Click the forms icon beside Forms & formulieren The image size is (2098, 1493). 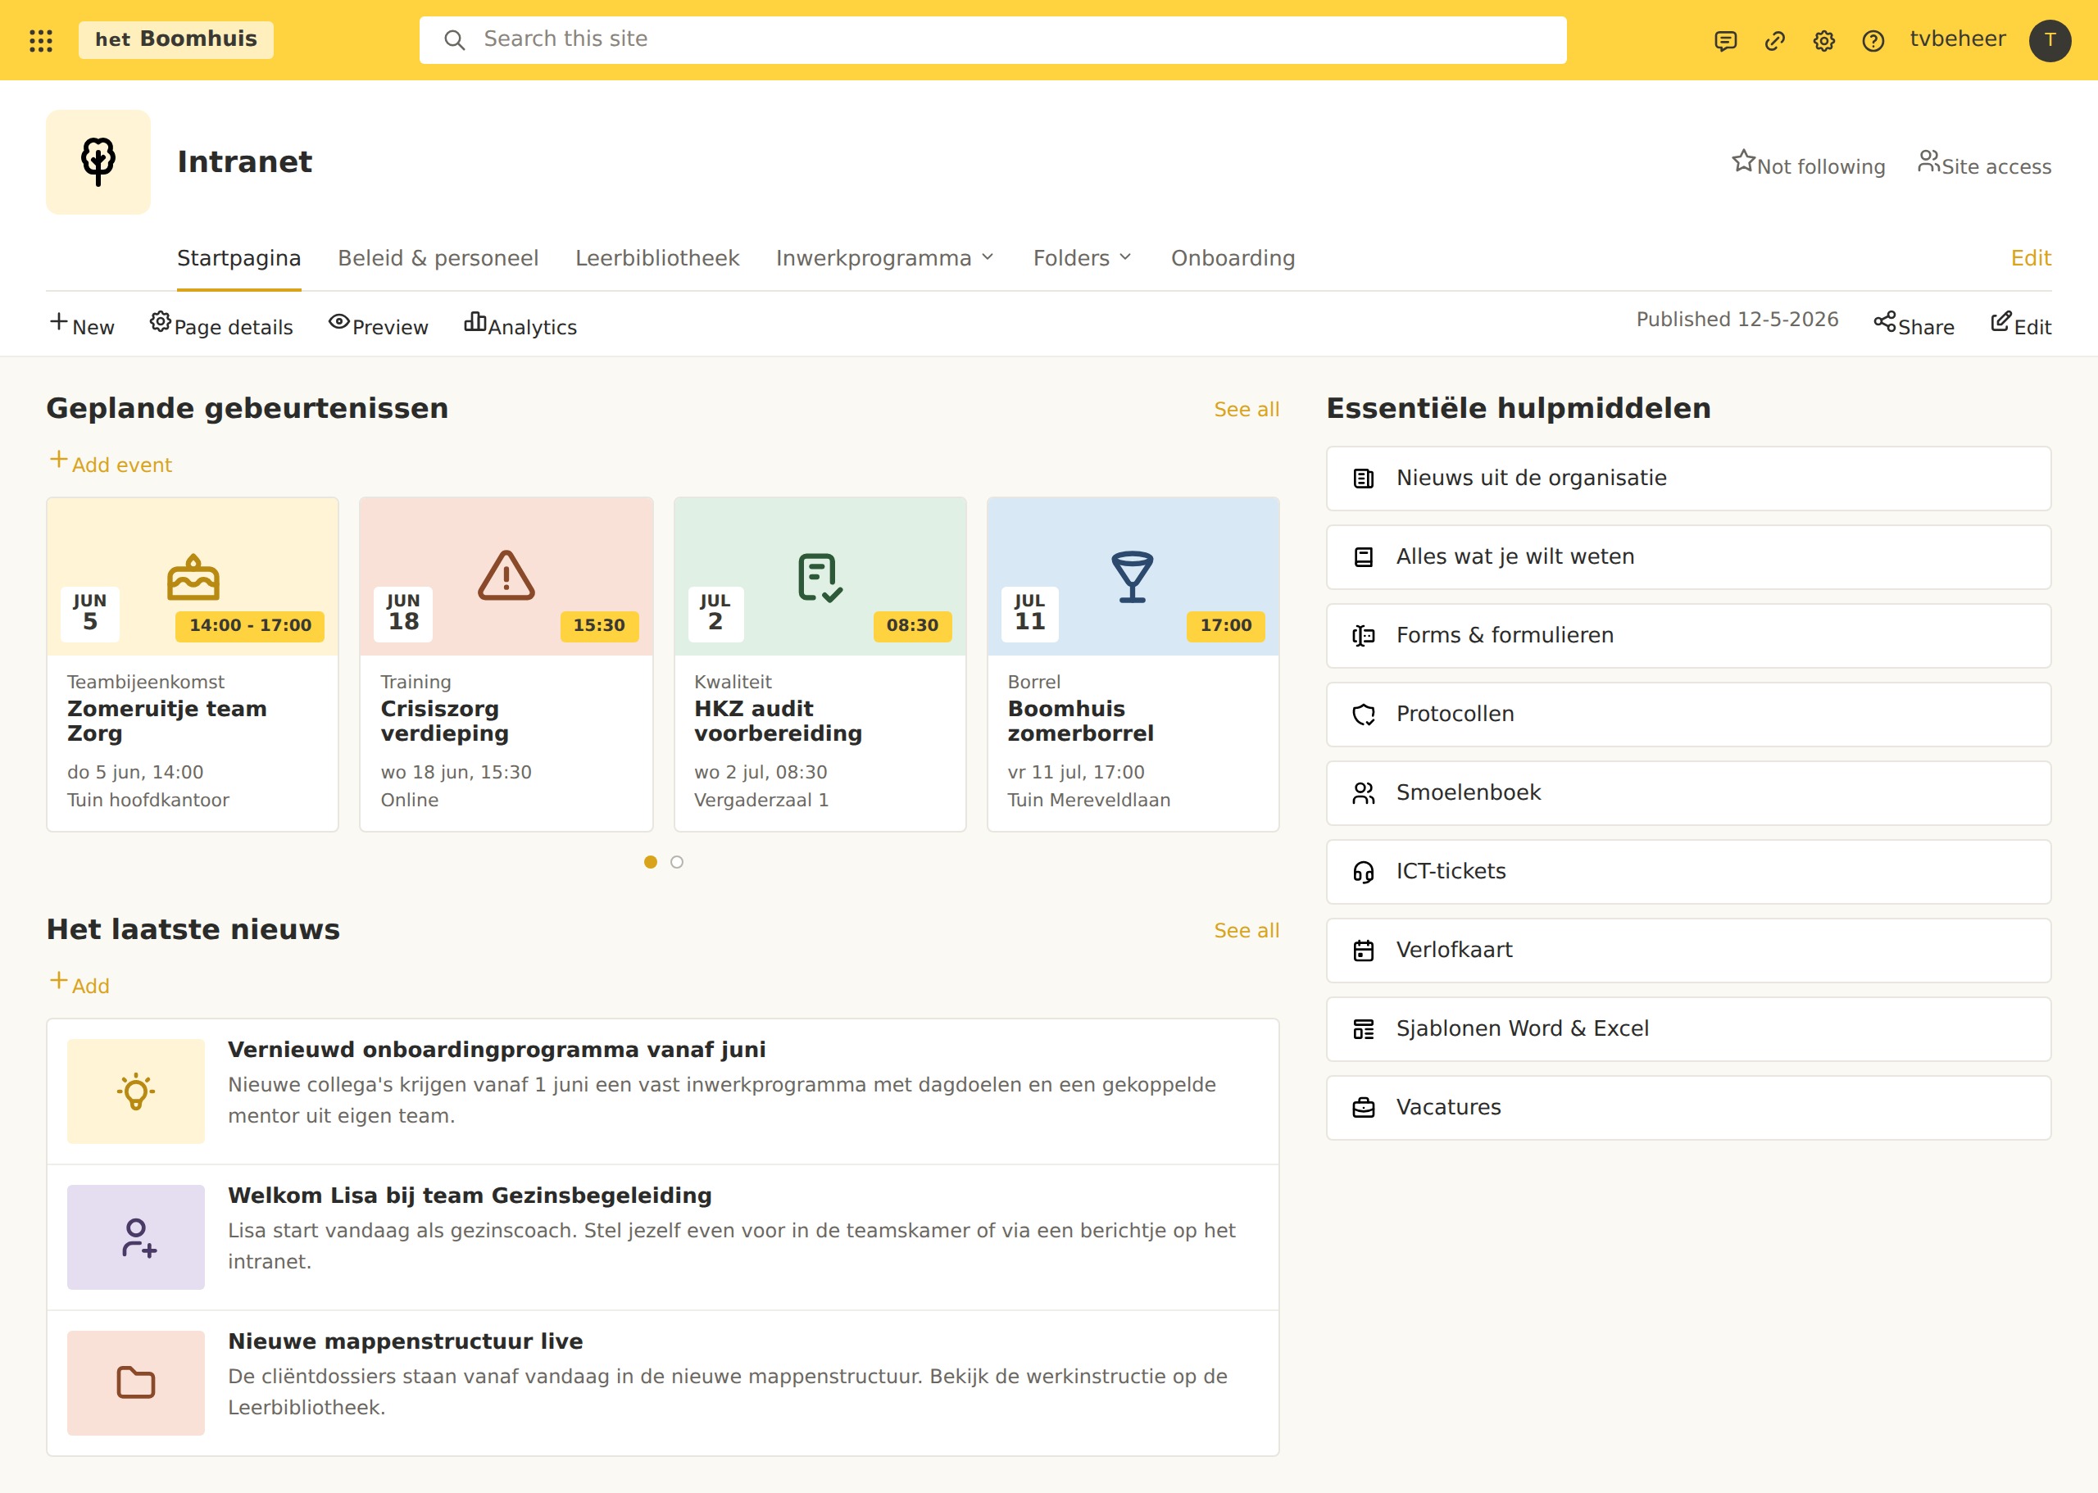pyautogui.click(x=1364, y=636)
